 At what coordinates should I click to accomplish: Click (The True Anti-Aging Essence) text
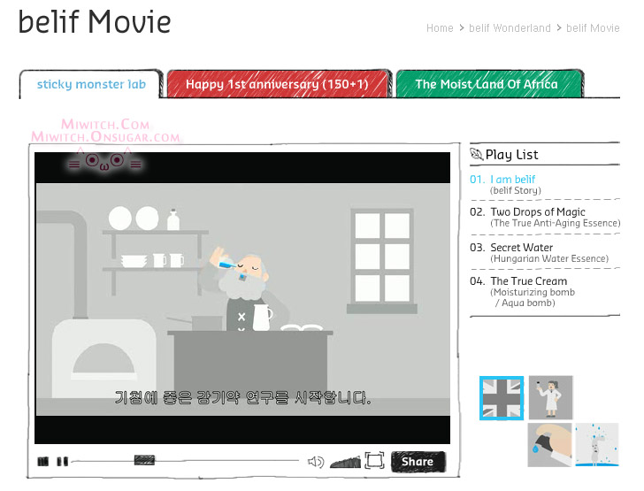[x=555, y=223]
